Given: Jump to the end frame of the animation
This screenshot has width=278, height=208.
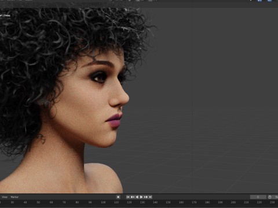Looking at the screenshot, I should pyautogui.click(x=151, y=197).
